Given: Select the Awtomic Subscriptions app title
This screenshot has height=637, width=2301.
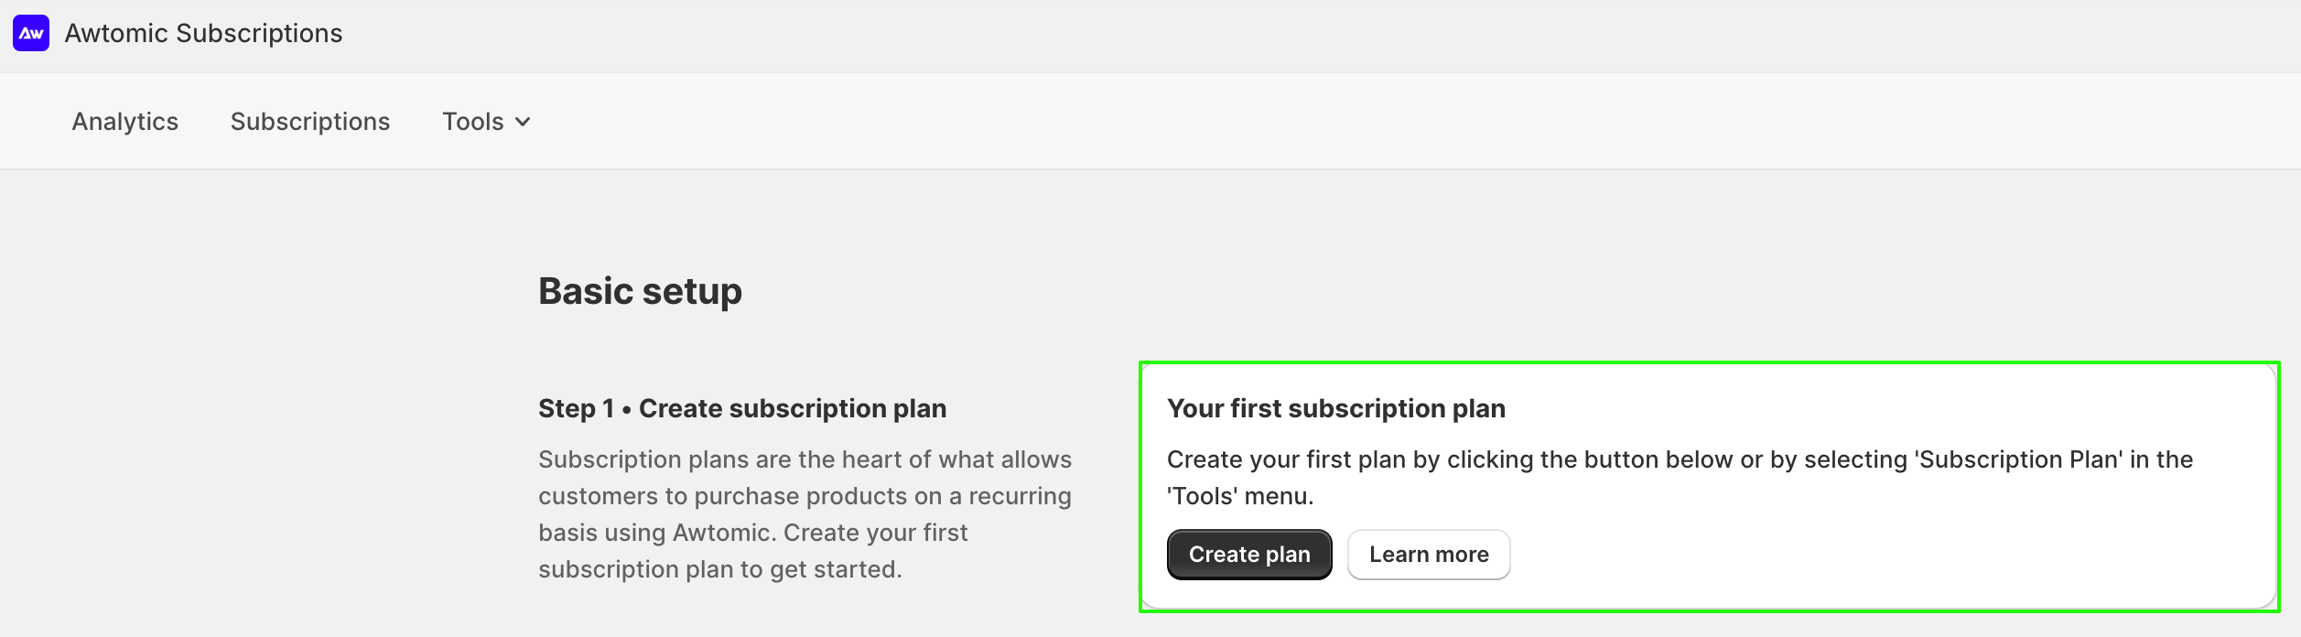Looking at the screenshot, I should (203, 33).
